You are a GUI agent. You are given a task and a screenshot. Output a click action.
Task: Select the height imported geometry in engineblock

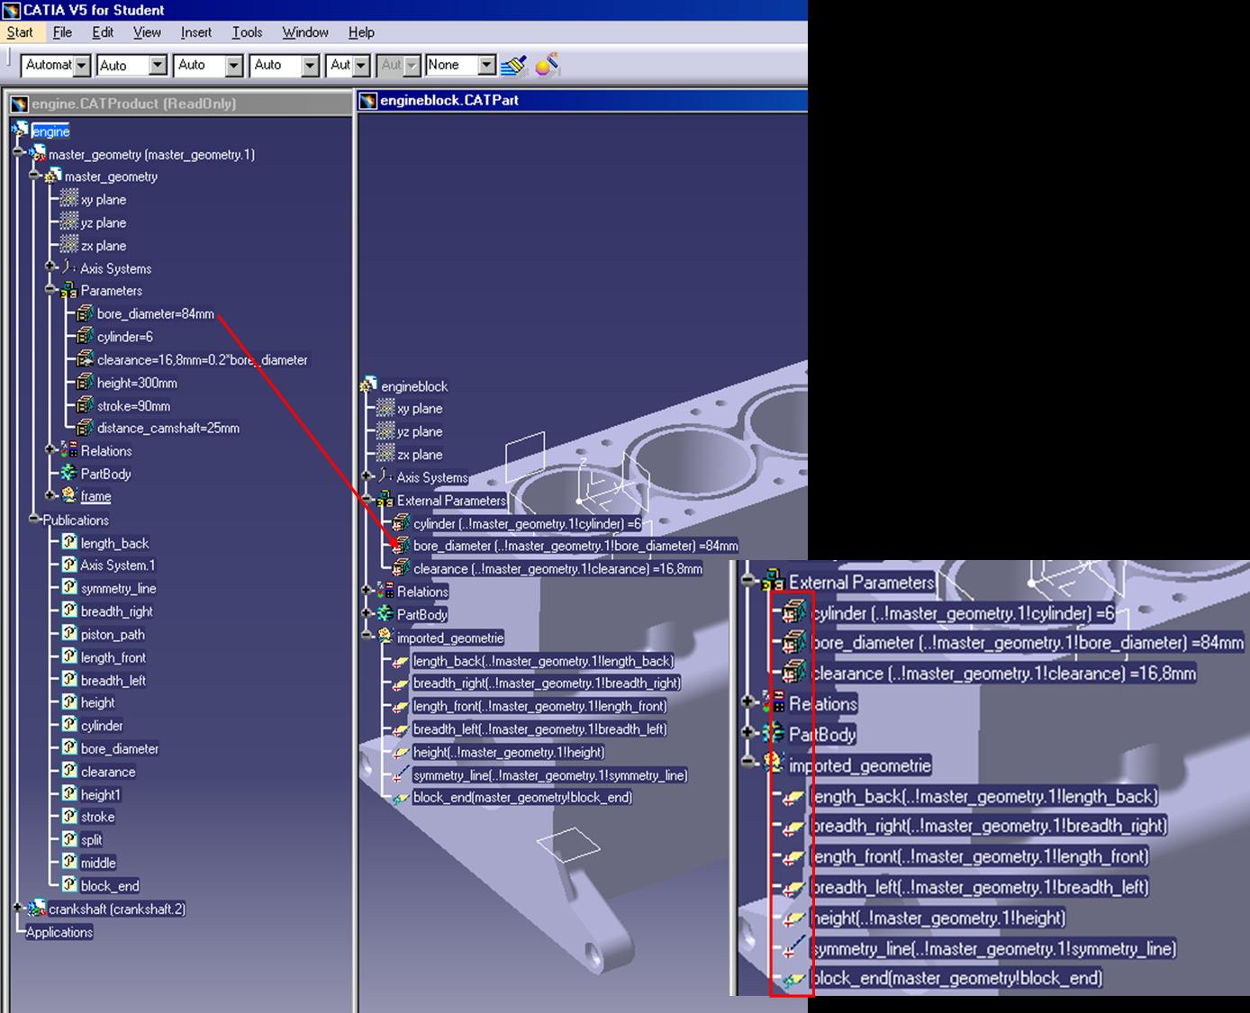click(509, 752)
